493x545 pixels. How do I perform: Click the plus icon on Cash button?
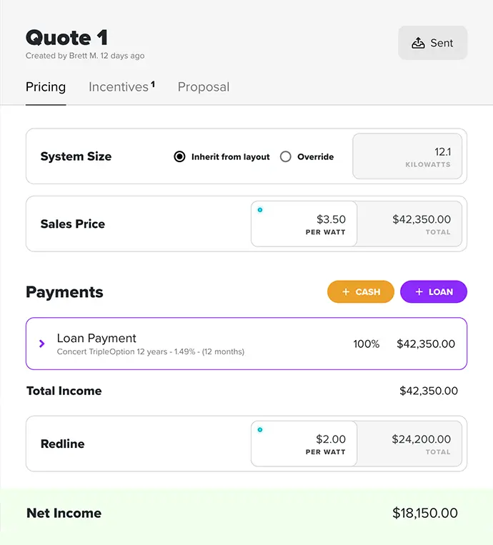point(346,292)
